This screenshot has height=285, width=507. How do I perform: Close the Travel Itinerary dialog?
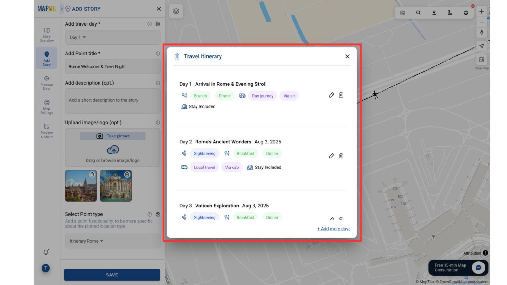tap(347, 56)
